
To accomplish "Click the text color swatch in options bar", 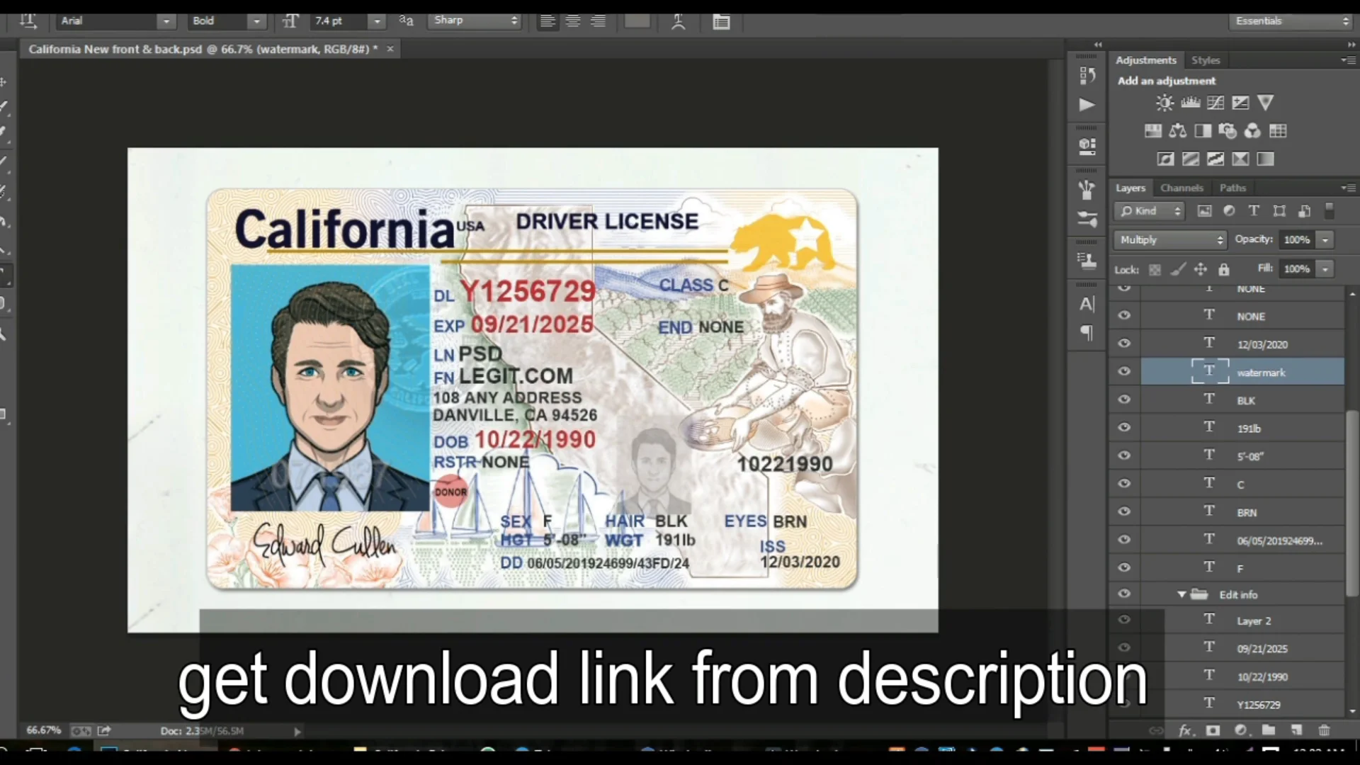I will (636, 21).
